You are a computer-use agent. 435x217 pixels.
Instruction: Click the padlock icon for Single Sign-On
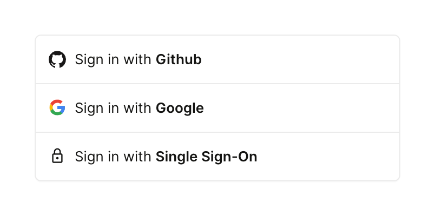(57, 157)
